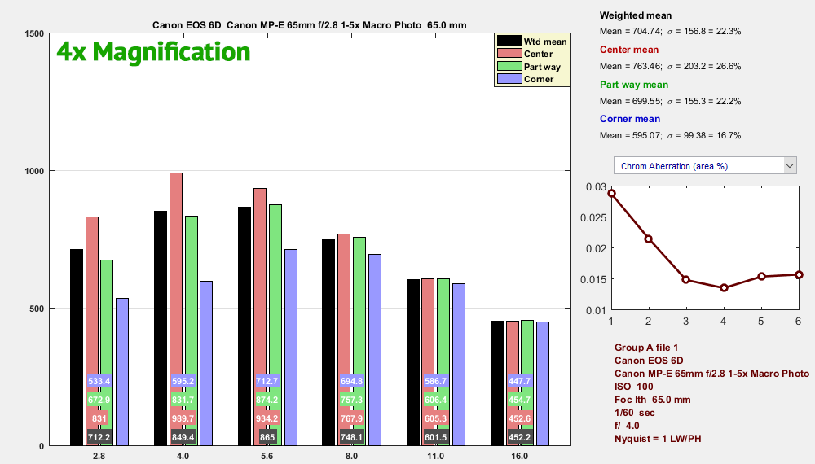The image size is (815, 464).
Task: Click the 11.0 aperture axis label
Action: (x=435, y=456)
